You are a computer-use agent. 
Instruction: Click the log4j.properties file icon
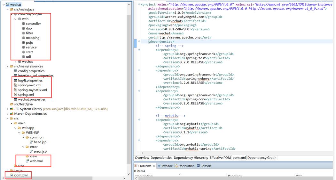(15, 81)
